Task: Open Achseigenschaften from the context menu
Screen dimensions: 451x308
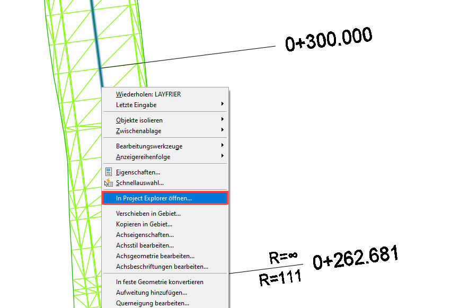Action: (x=145, y=235)
